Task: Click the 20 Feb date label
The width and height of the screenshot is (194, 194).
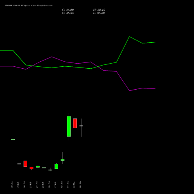Action: [24, 185]
